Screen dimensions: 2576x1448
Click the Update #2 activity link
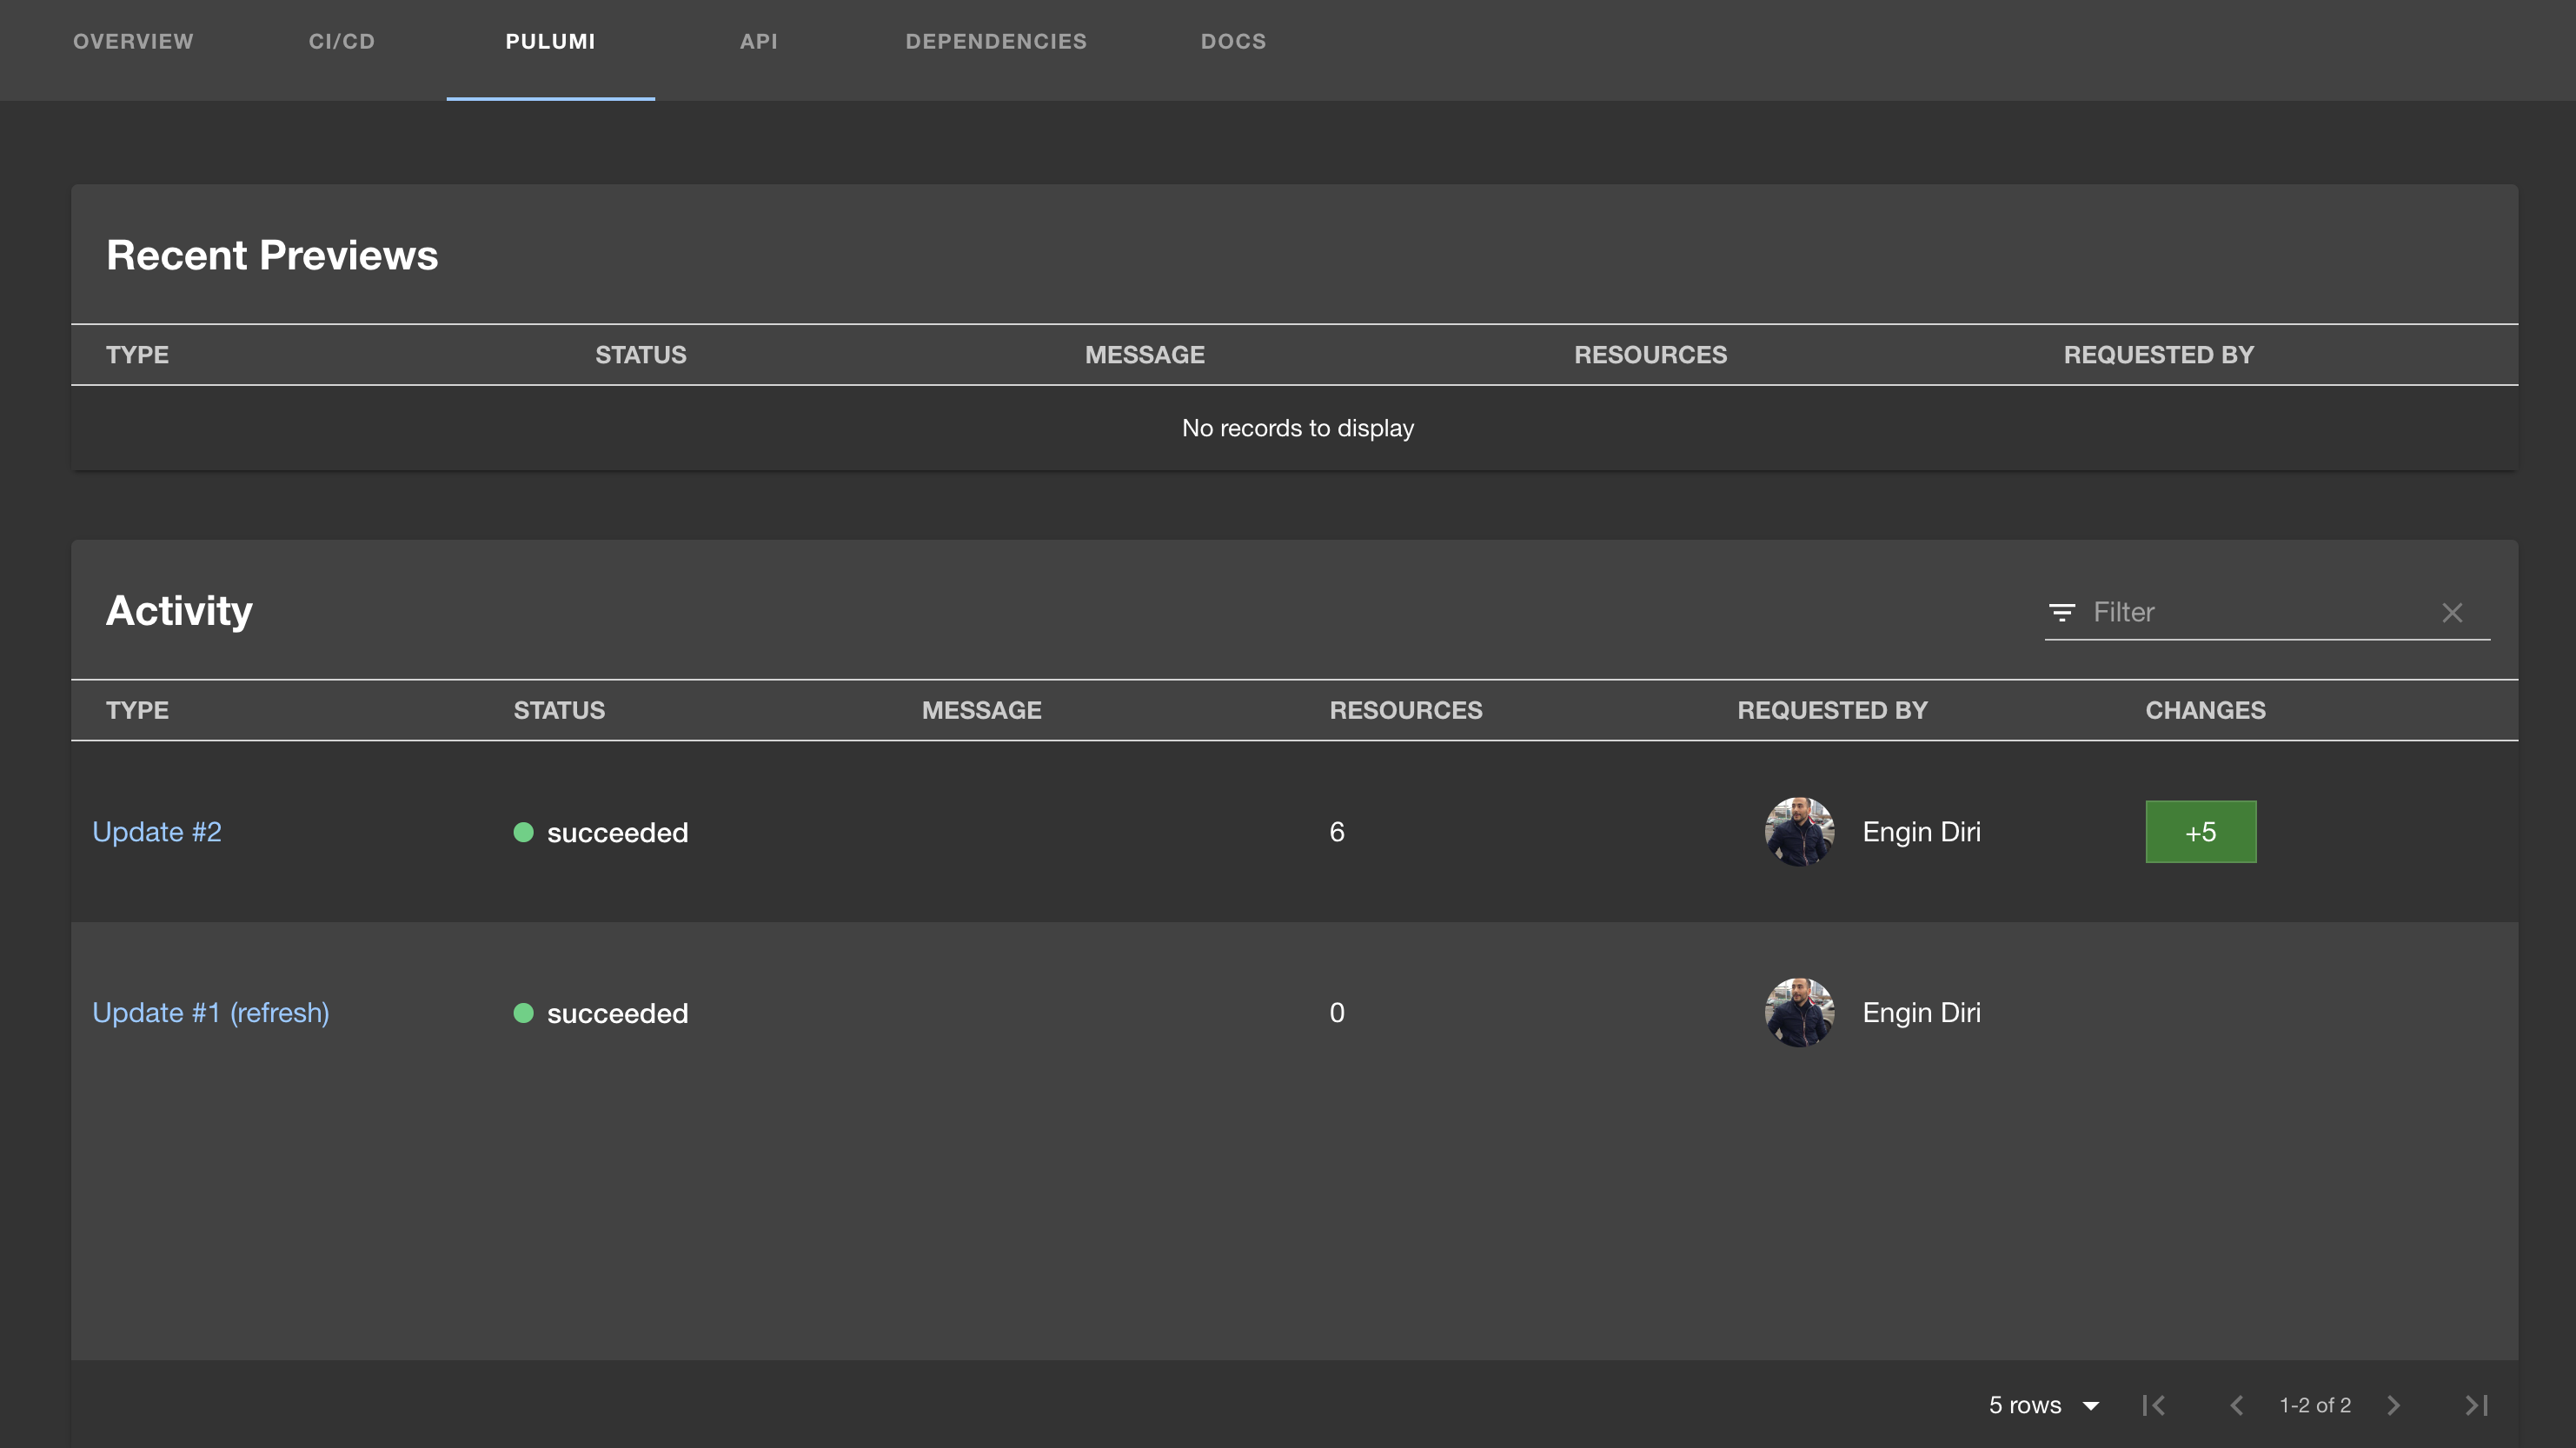156,830
